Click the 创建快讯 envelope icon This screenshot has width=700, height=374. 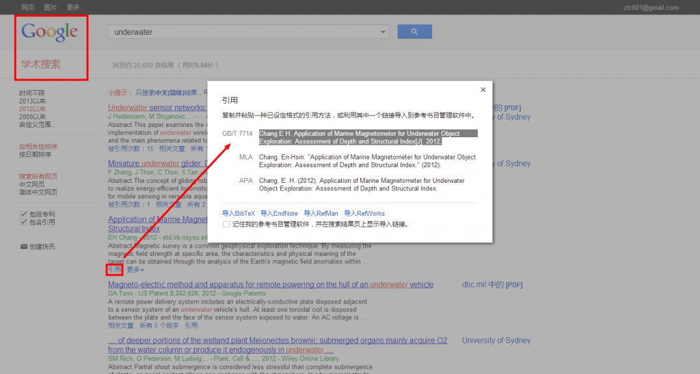[24, 246]
